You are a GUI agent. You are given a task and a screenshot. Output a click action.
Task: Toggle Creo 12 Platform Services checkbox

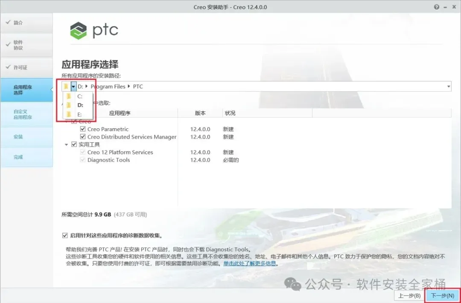pos(83,152)
